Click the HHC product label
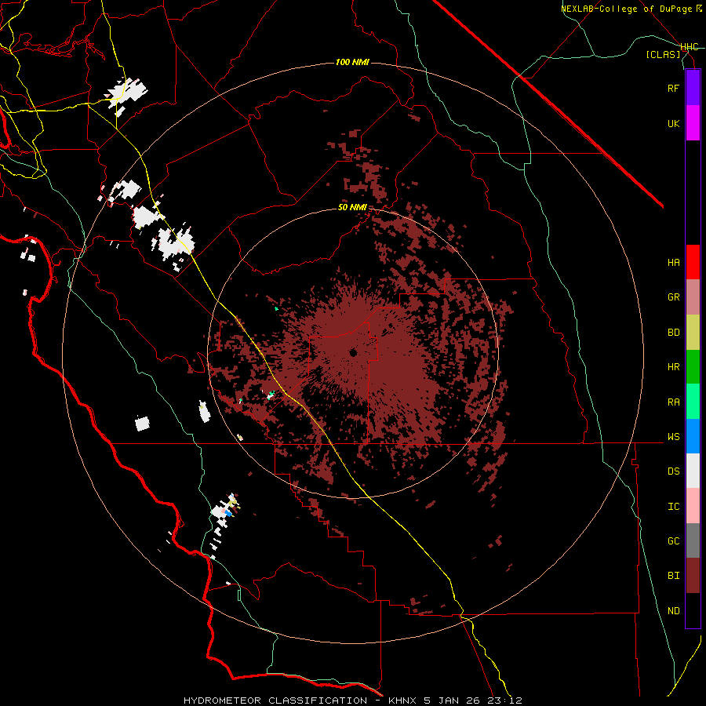This screenshot has height=706, width=706. coord(690,47)
